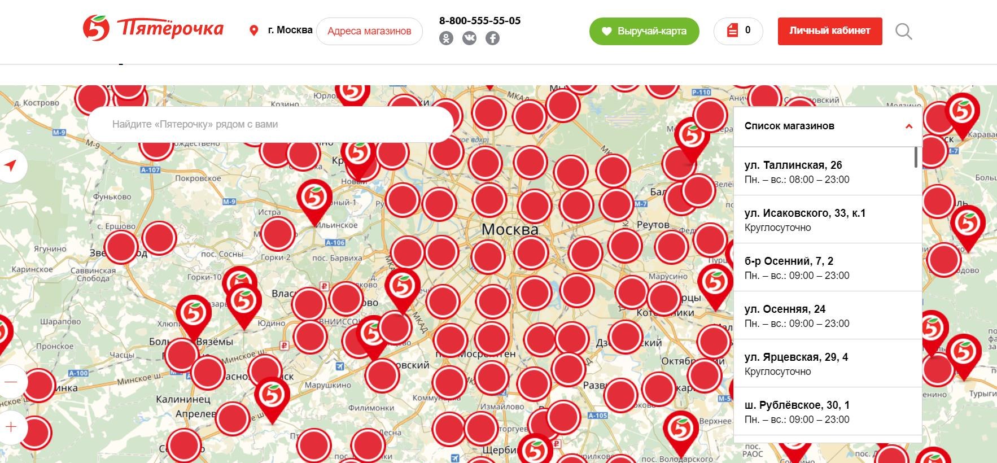
Task: Focus the Найдите «Пятерочку» search field
Action: coord(271,124)
